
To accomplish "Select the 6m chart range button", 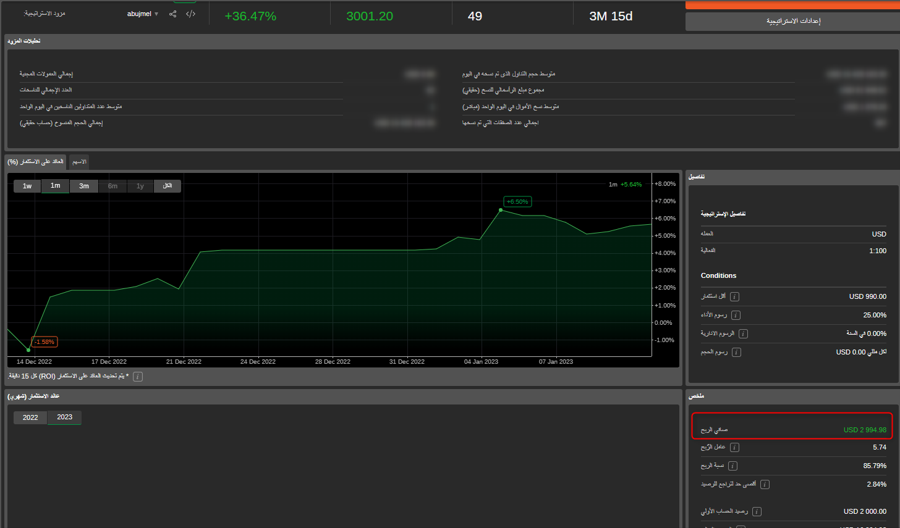I will [112, 186].
